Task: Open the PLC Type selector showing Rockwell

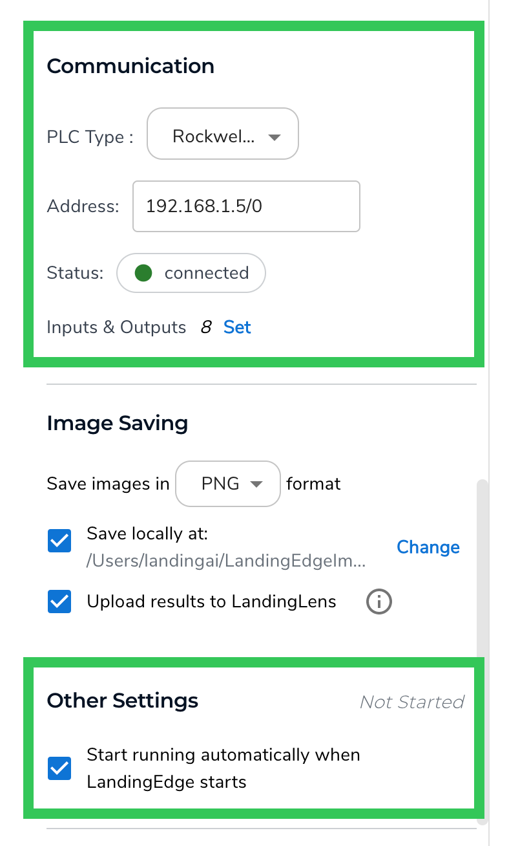Action: [222, 134]
